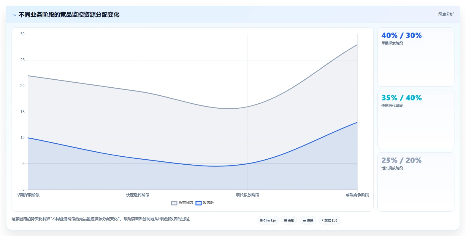Click the chart description text below the chart
This screenshot has width=466, height=236.
point(102,219)
